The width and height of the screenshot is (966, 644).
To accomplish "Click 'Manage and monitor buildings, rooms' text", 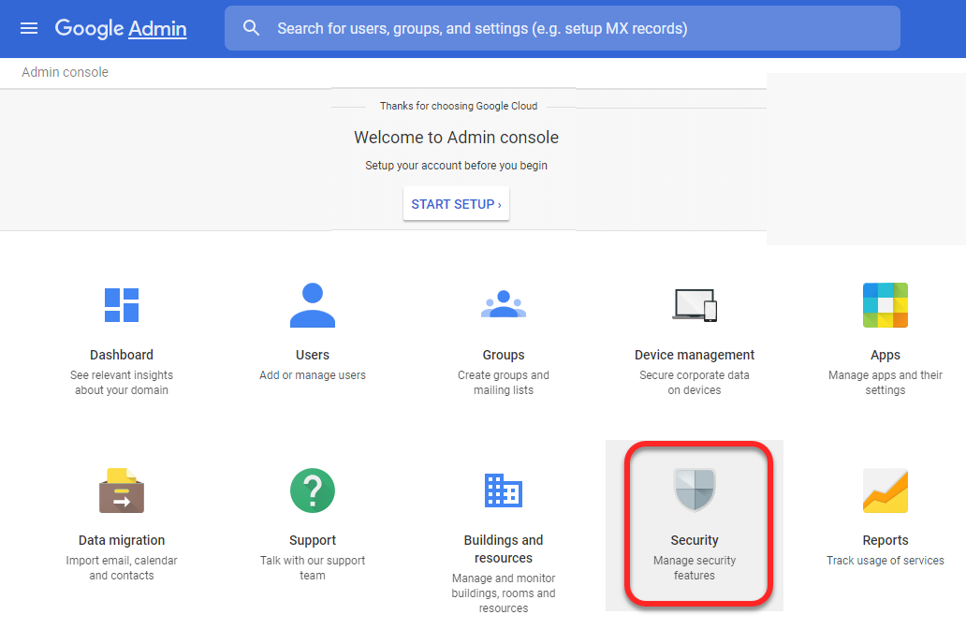I will [x=504, y=593].
